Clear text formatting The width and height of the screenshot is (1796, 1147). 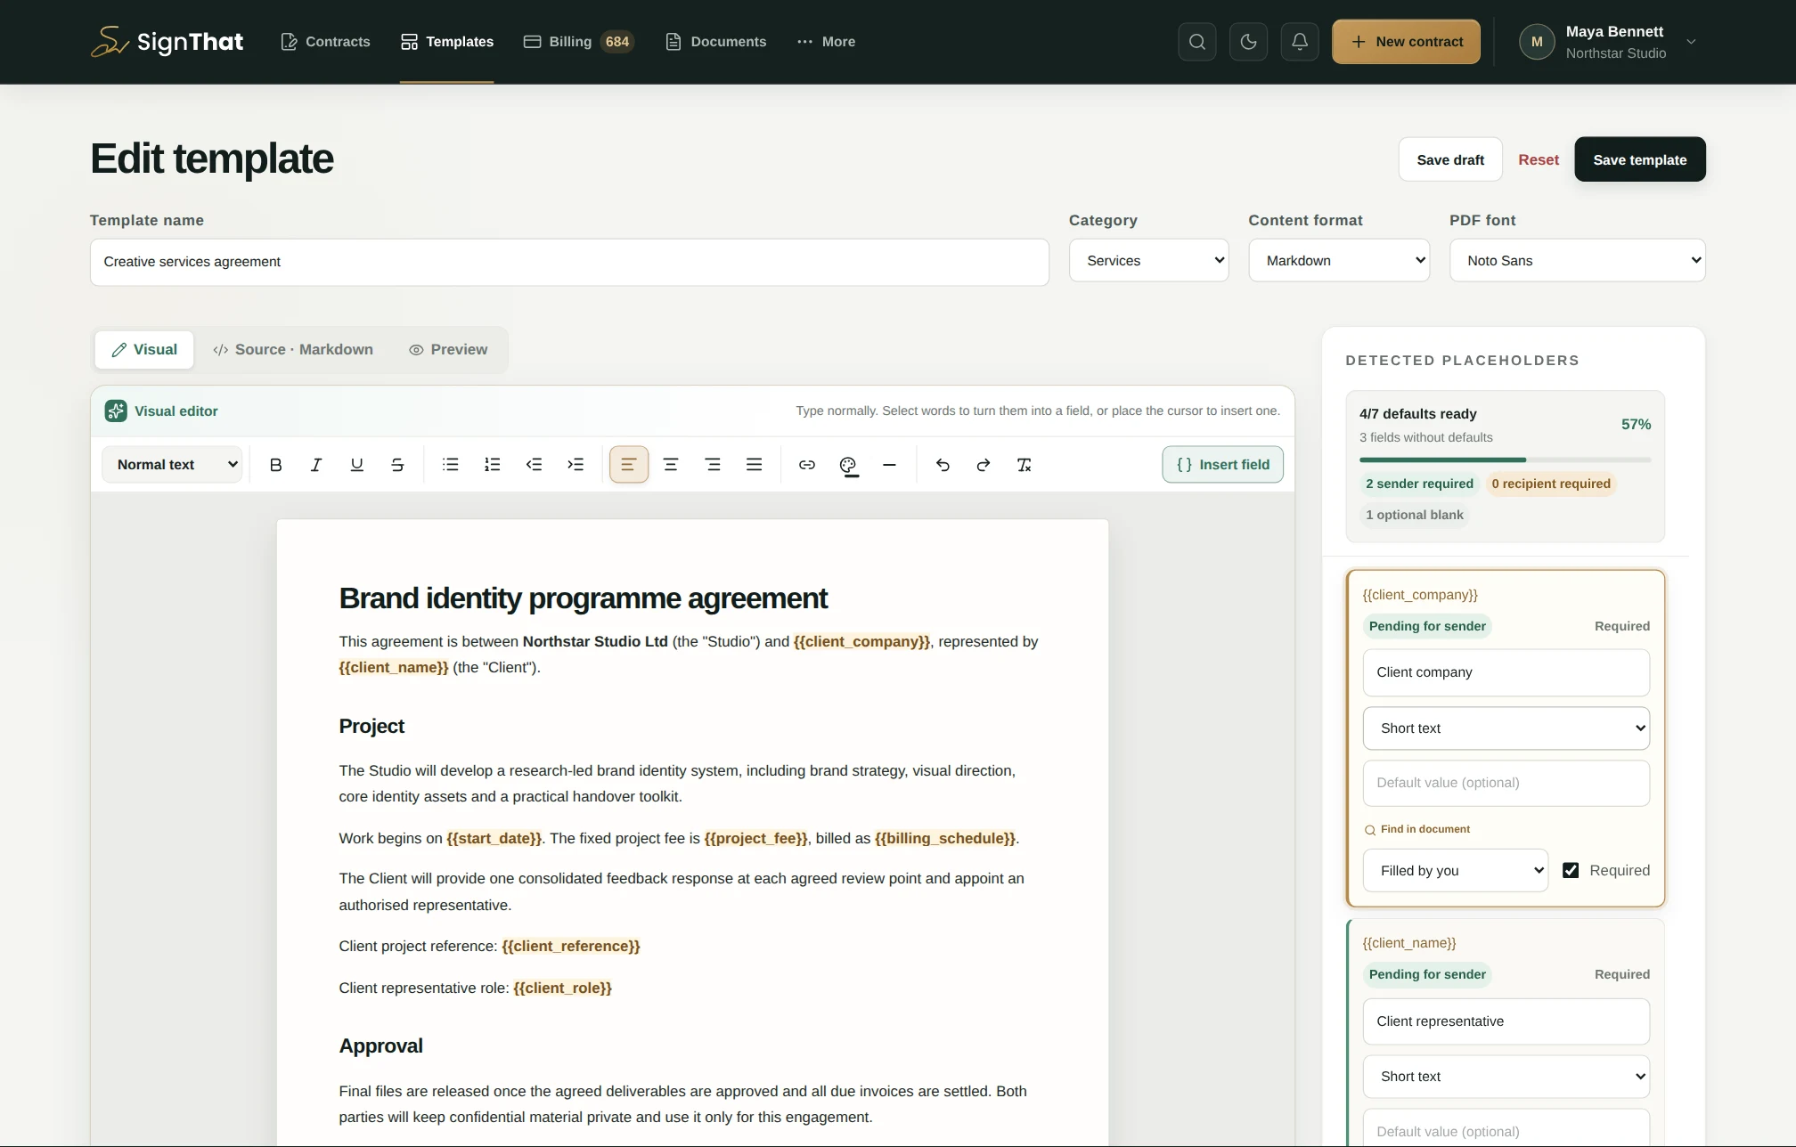click(1025, 465)
